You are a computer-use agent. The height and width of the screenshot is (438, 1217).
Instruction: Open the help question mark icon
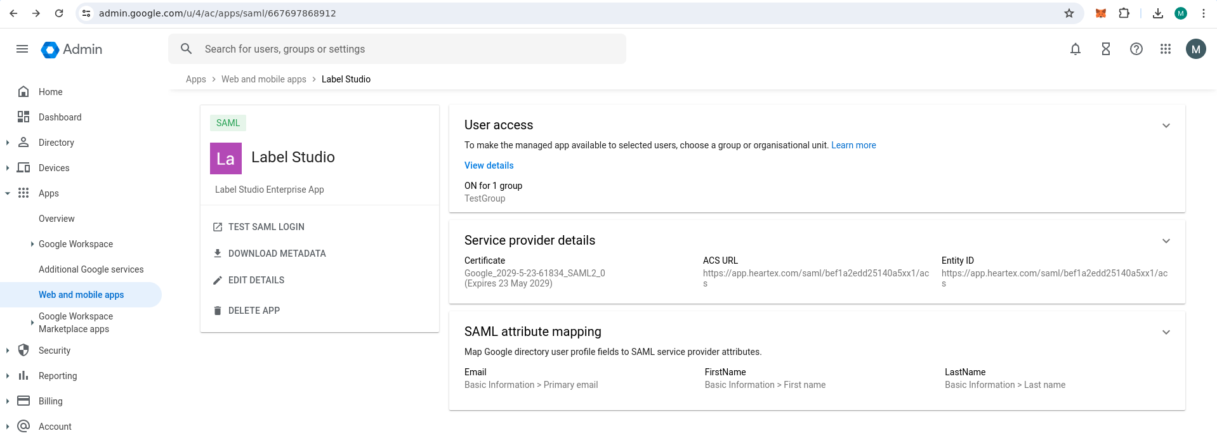pos(1136,49)
